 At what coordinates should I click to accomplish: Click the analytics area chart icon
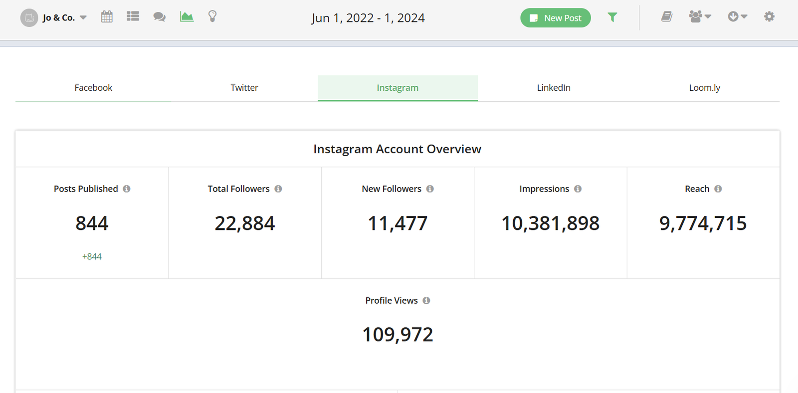coord(187,17)
